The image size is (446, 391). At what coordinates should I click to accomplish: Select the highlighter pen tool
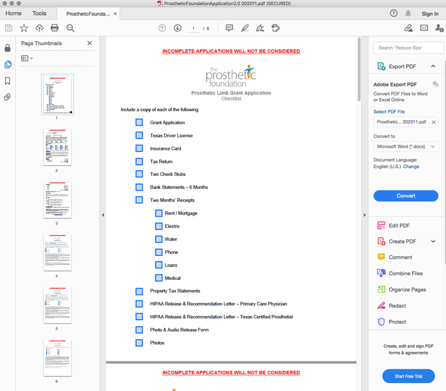click(245, 28)
